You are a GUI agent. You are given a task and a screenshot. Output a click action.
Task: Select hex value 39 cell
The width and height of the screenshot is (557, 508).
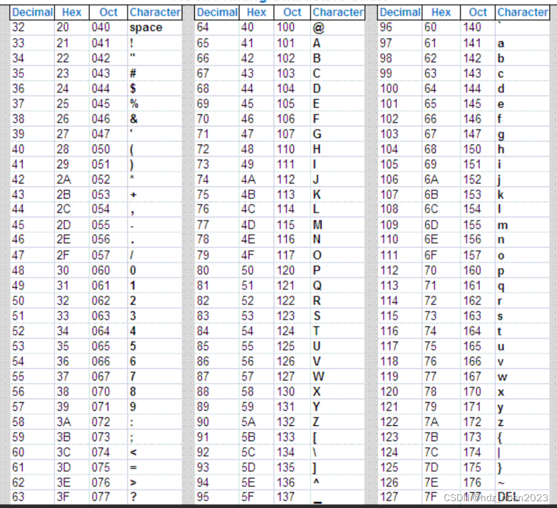72,407
